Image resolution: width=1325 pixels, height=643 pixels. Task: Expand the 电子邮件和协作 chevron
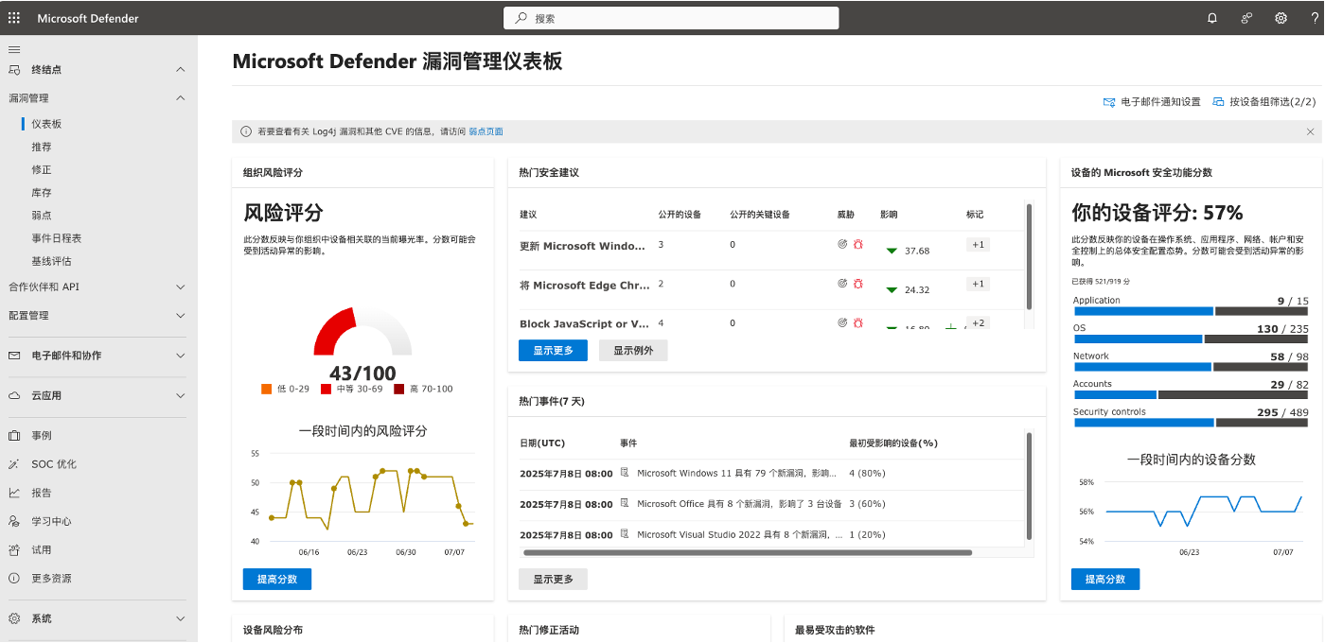tap(181, 356)
